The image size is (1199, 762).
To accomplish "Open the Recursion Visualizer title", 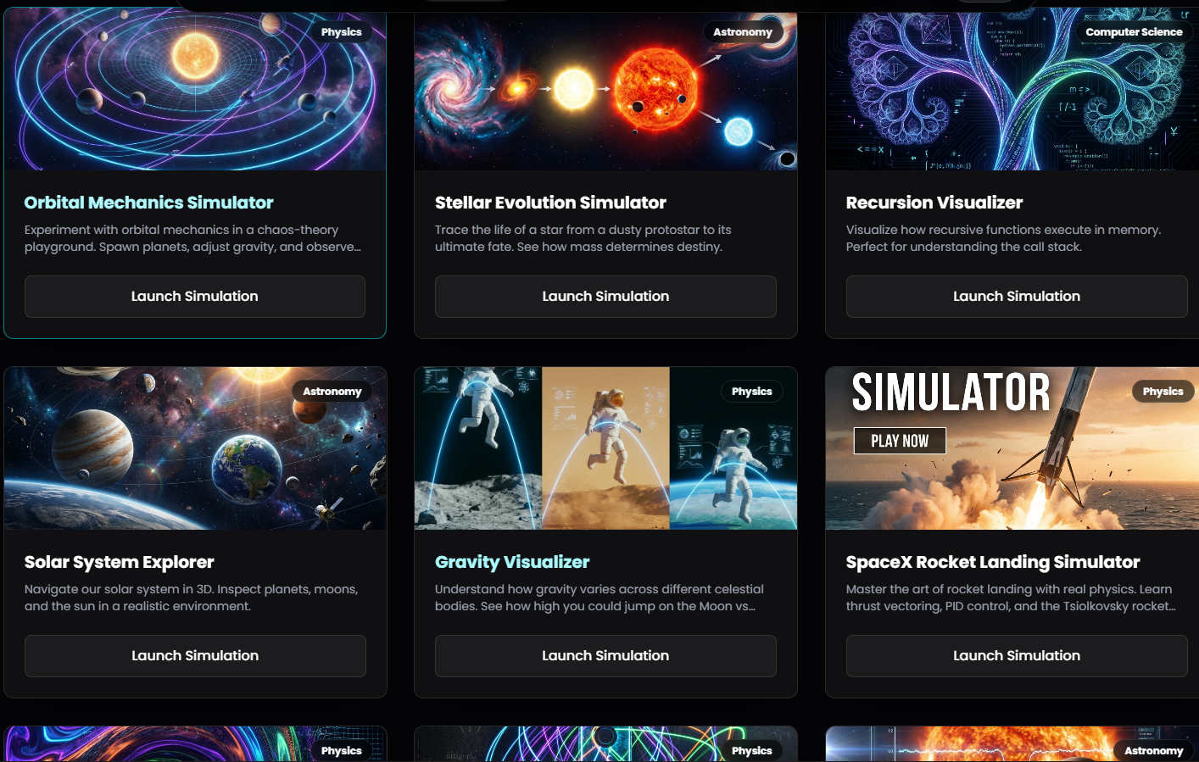I will tap(934, 203).
